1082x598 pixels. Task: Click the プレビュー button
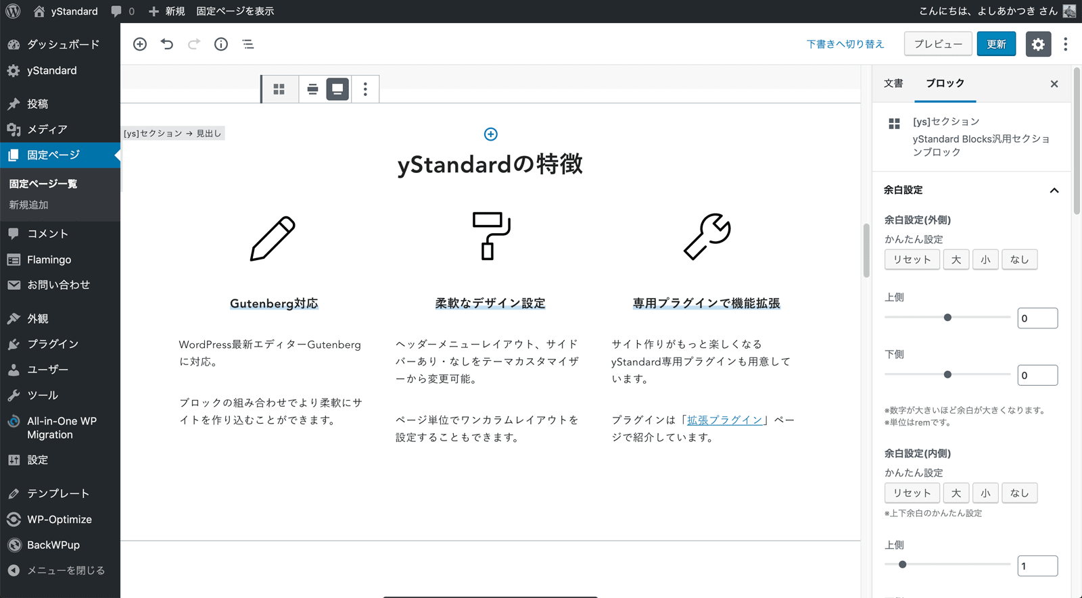point(938,44)
